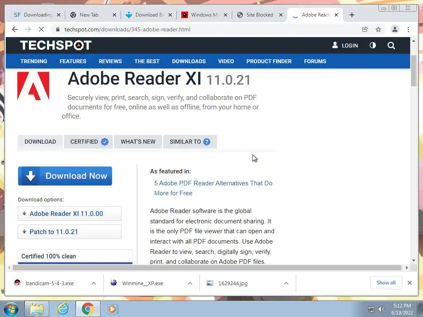Image resolution: width=423 pixels, height=317 pixels.
Task: Click the browser Forward arrow
Action: (x=28, y=29)
